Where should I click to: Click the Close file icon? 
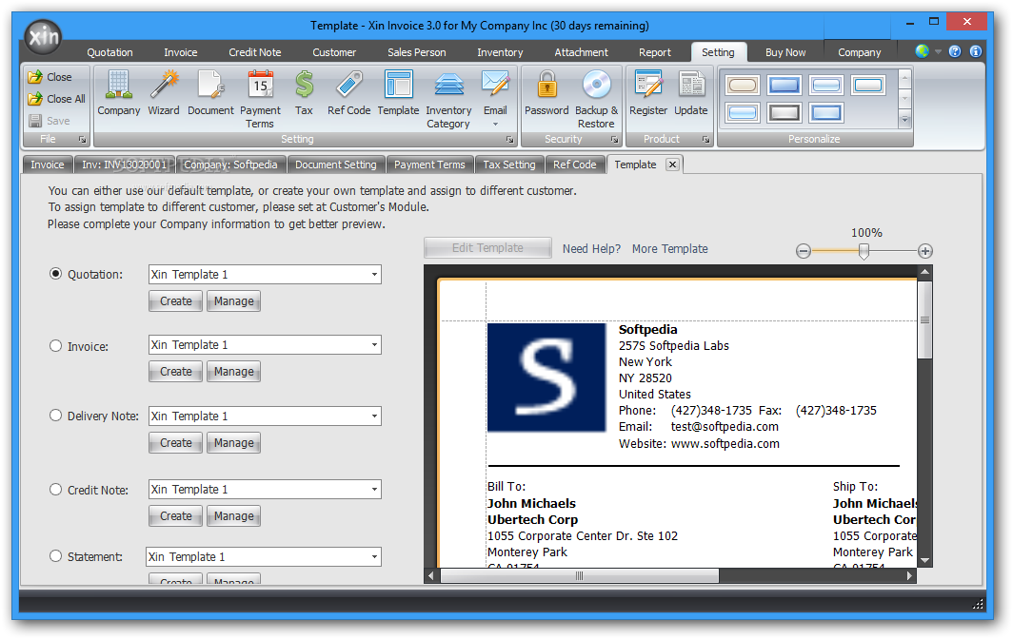tap(50, 77)
